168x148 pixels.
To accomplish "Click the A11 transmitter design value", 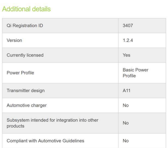I will pyautogui.click(x=126, y=91).
